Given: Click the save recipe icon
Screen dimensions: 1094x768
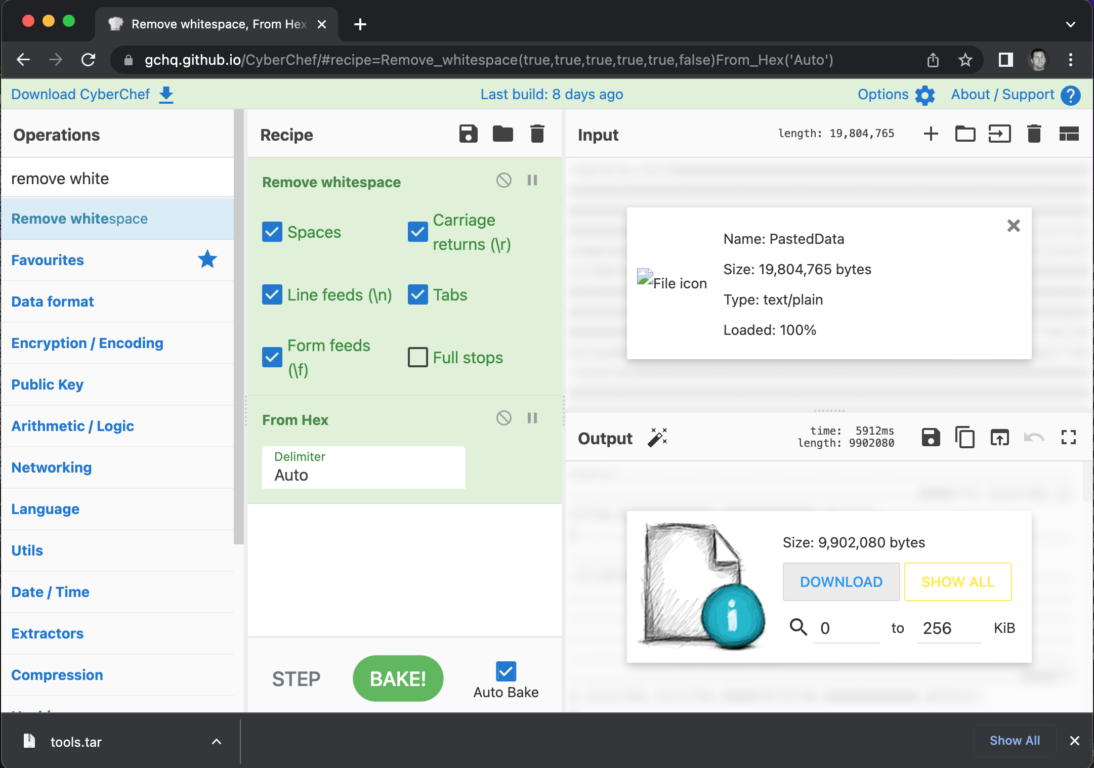Looking at the screenshot, I should pyautogui.click(x=468, y=135).
